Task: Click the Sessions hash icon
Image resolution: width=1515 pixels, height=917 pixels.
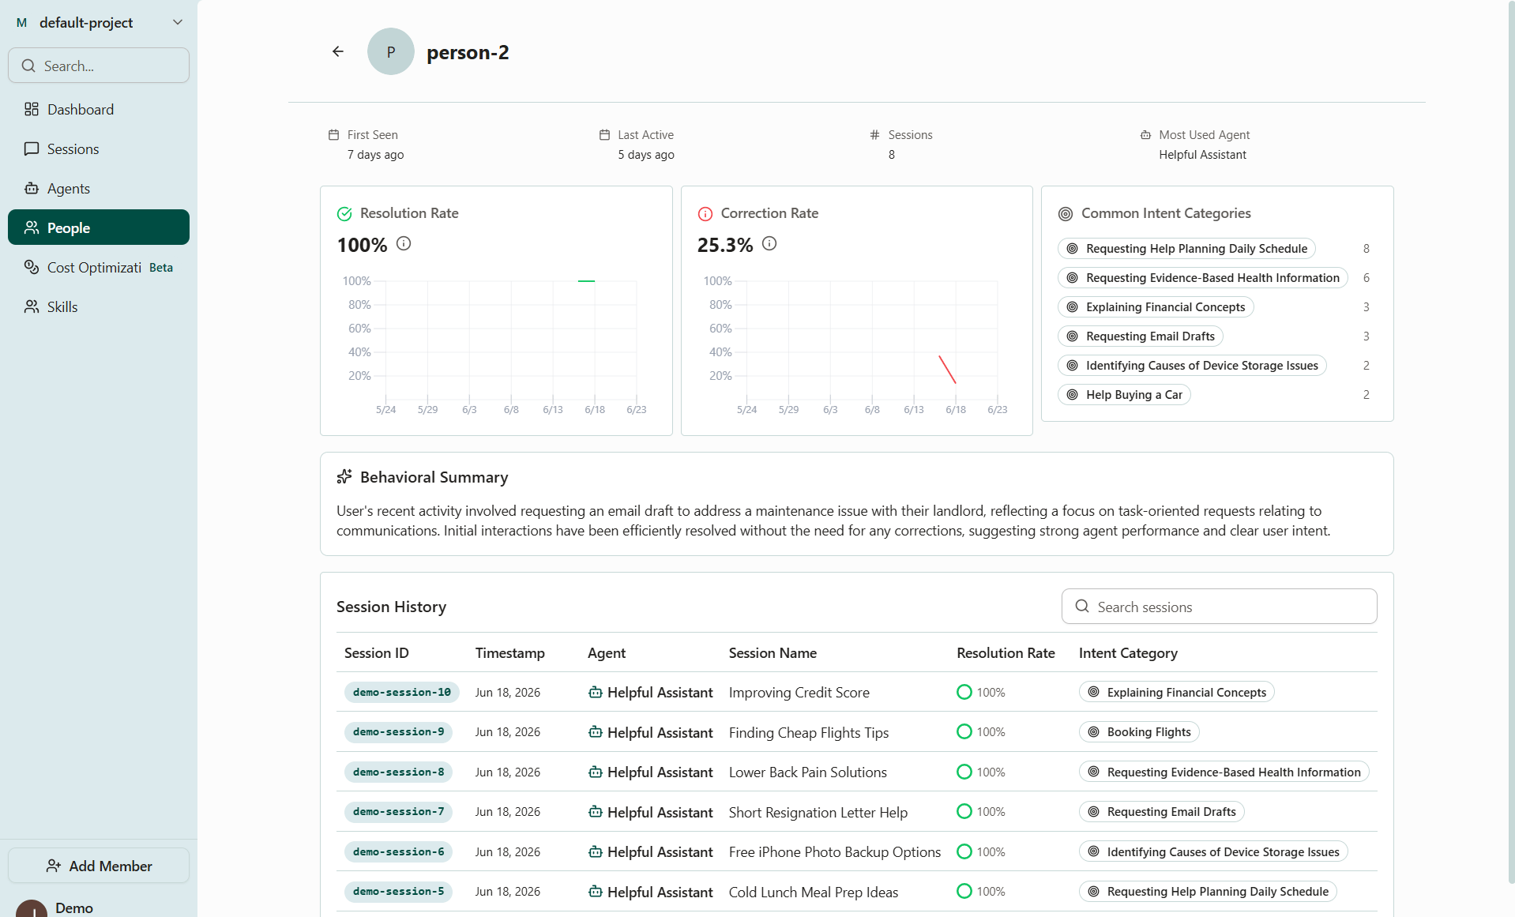Action: pyautogui.click(x=874, y=134)
